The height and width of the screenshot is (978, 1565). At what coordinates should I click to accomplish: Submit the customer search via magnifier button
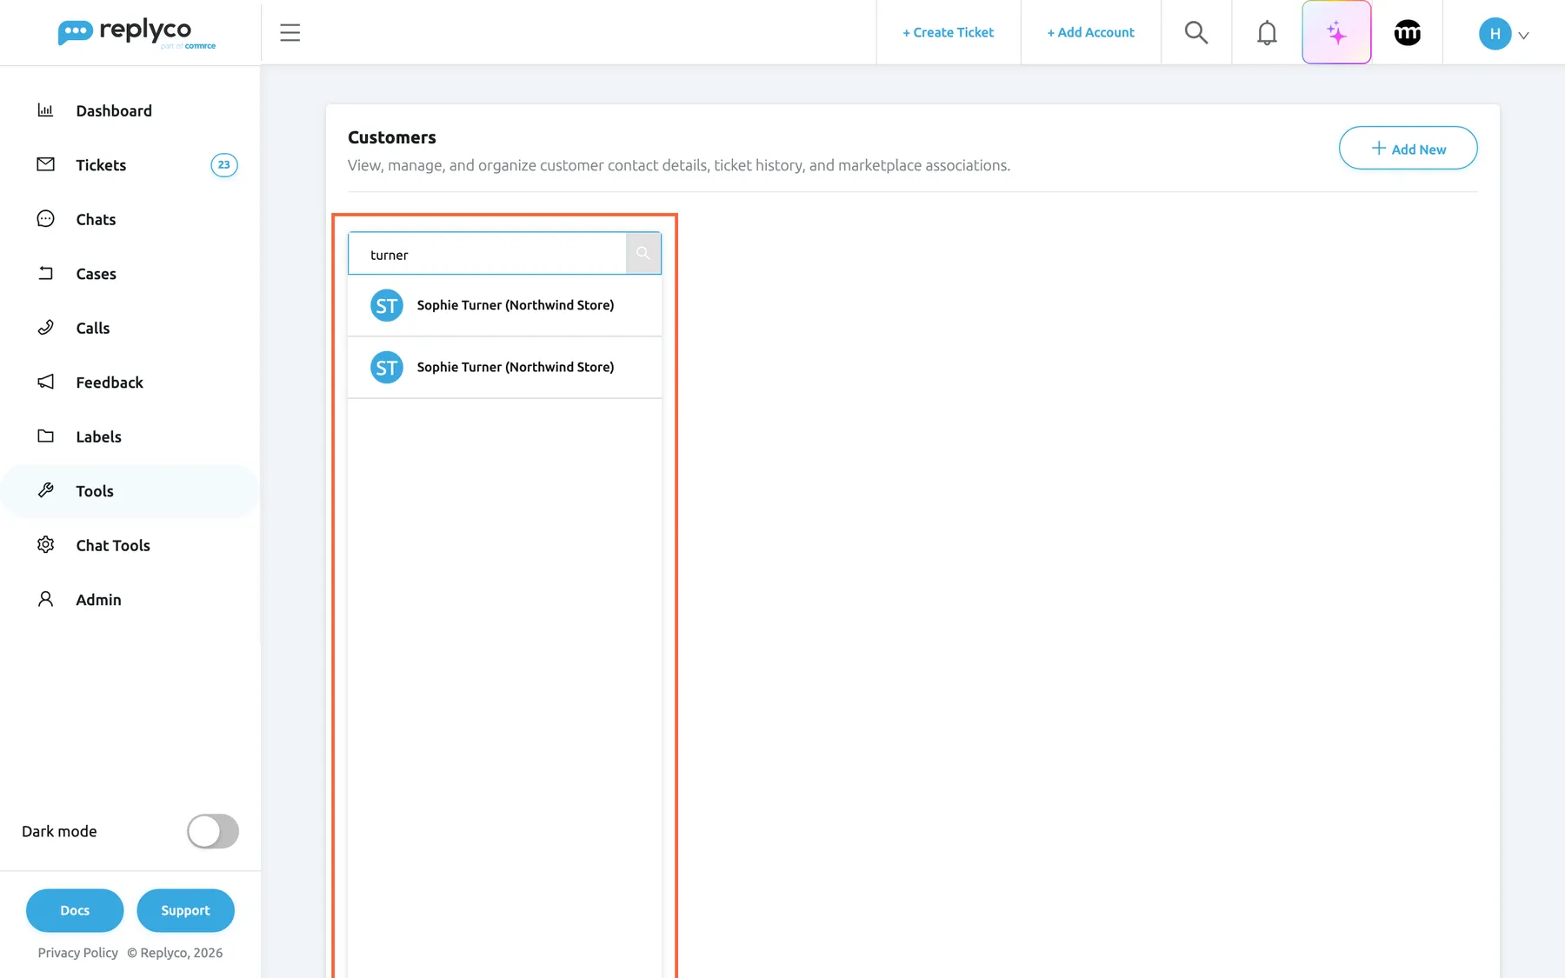[643, 253]
